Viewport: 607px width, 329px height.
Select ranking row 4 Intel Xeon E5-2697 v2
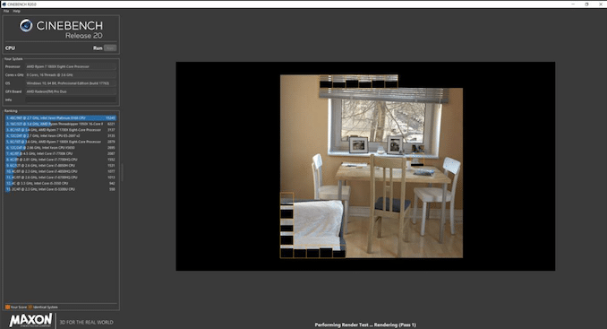tap(60, 136)
